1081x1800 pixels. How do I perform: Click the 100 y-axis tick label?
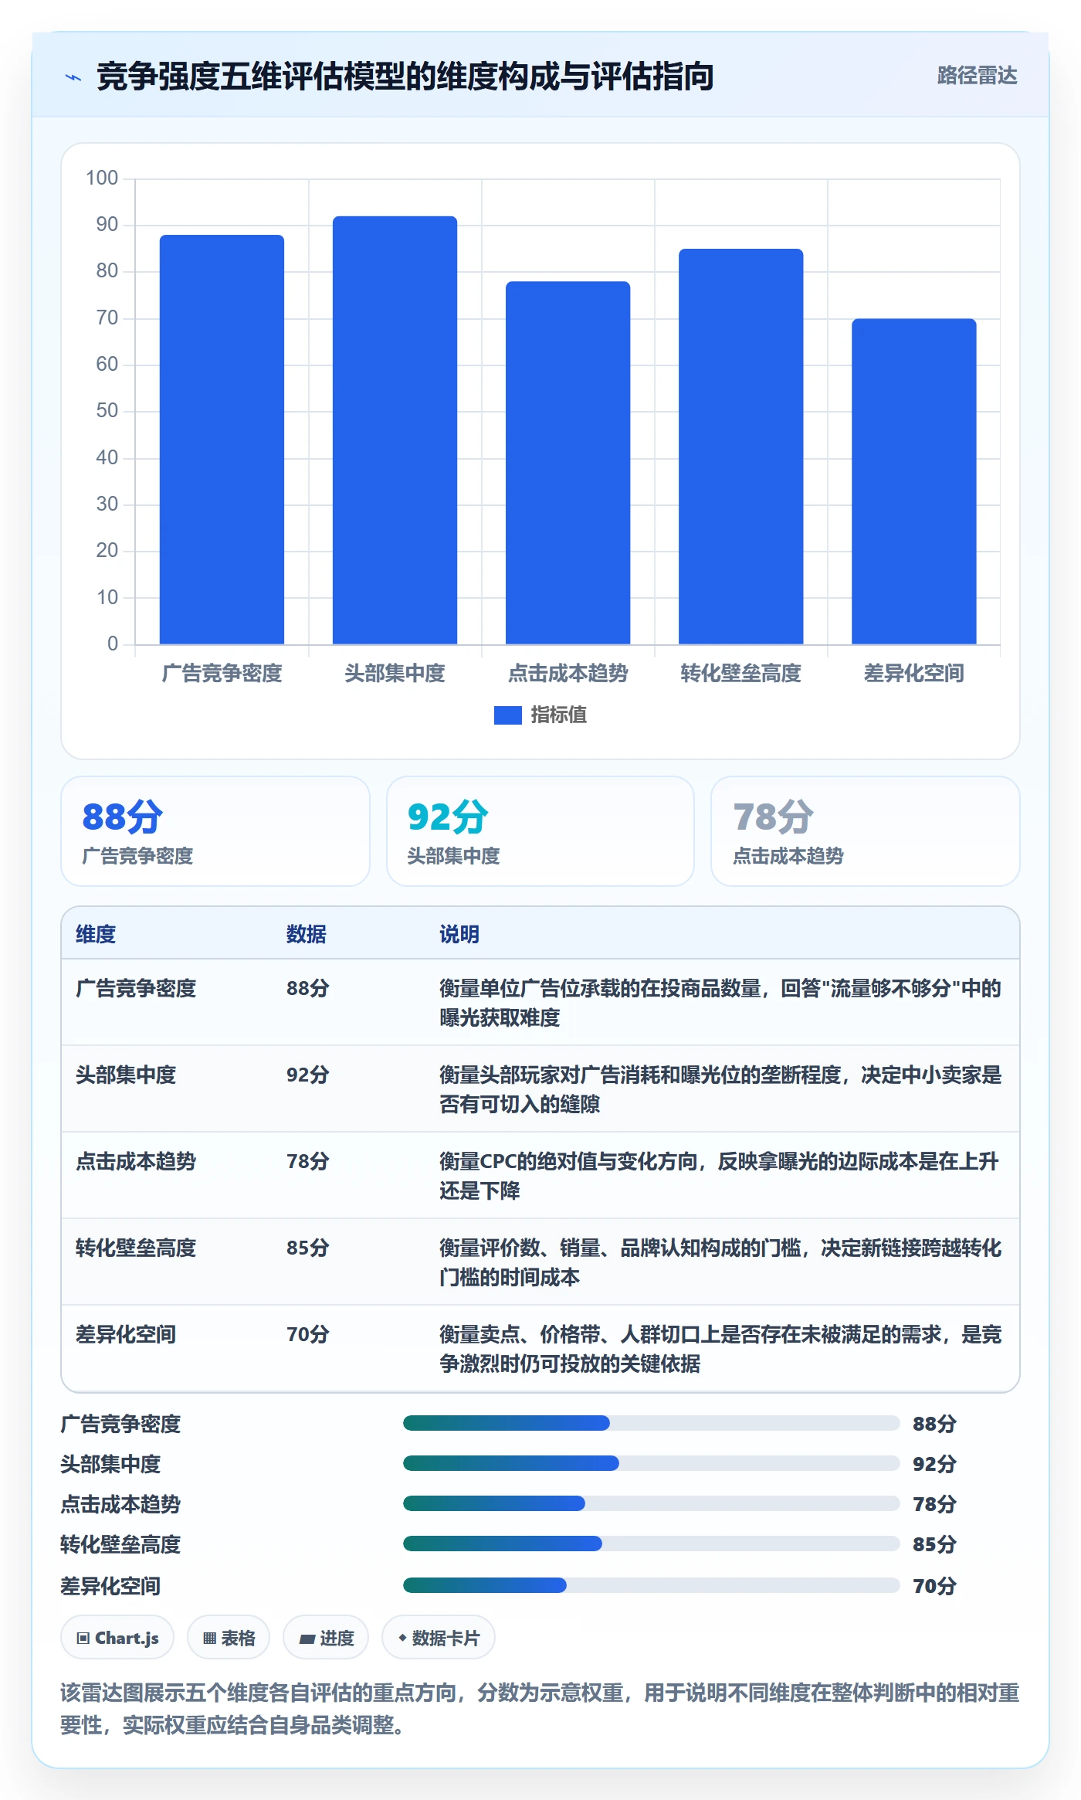coord(101,178)
